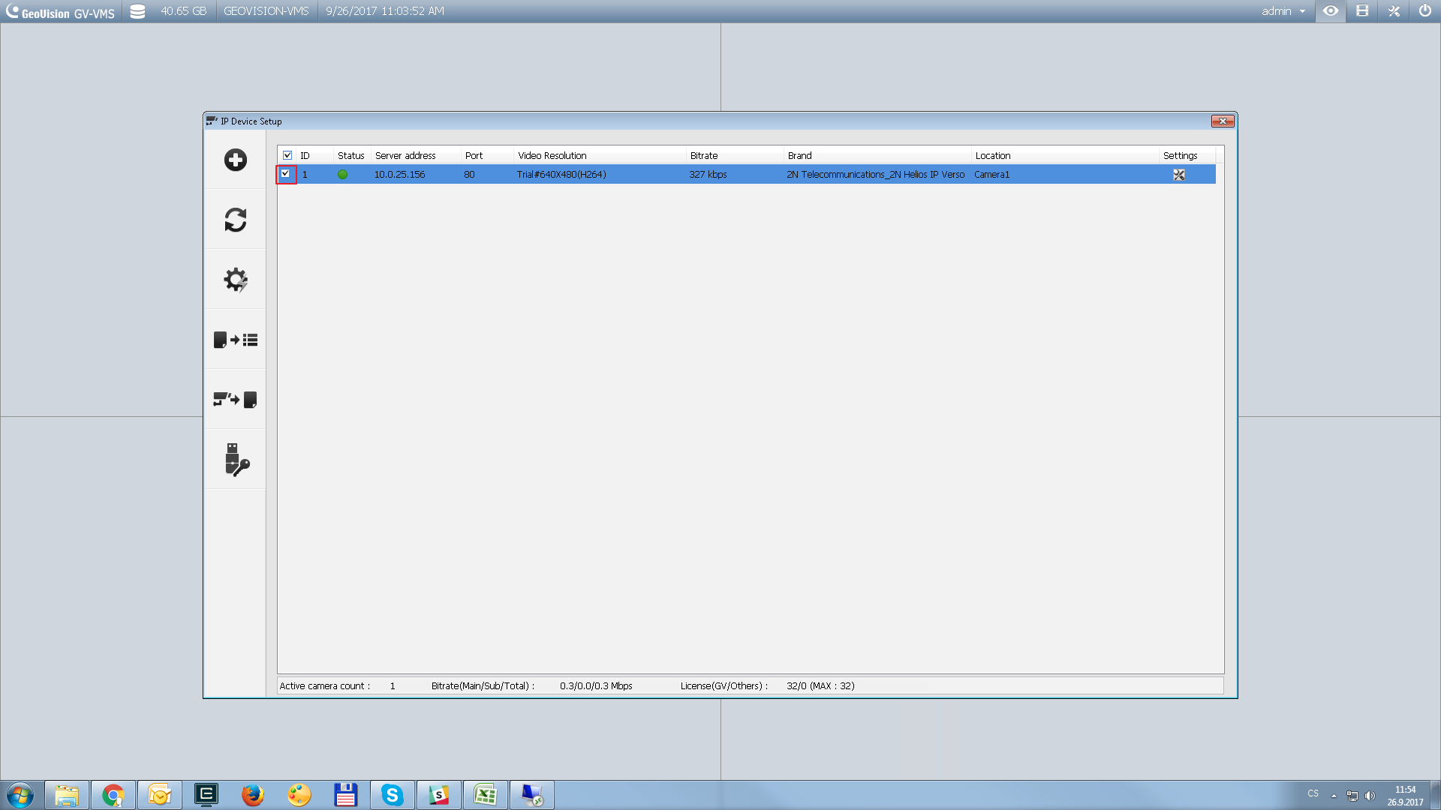Click the refresh devices icon
Viewport: 1441px width, 810px height.
[235, 220]
